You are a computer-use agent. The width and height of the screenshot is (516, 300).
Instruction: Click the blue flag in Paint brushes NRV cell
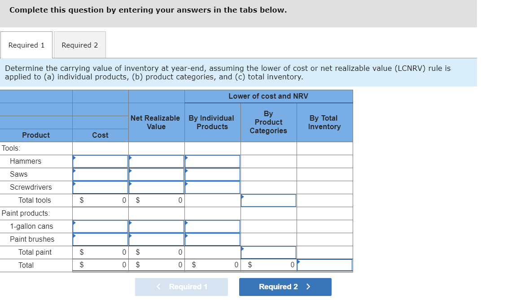(130, 236)
